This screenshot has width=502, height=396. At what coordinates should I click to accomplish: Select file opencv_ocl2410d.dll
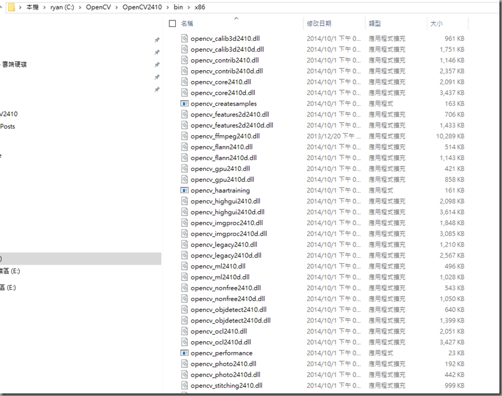pos(220,342)
